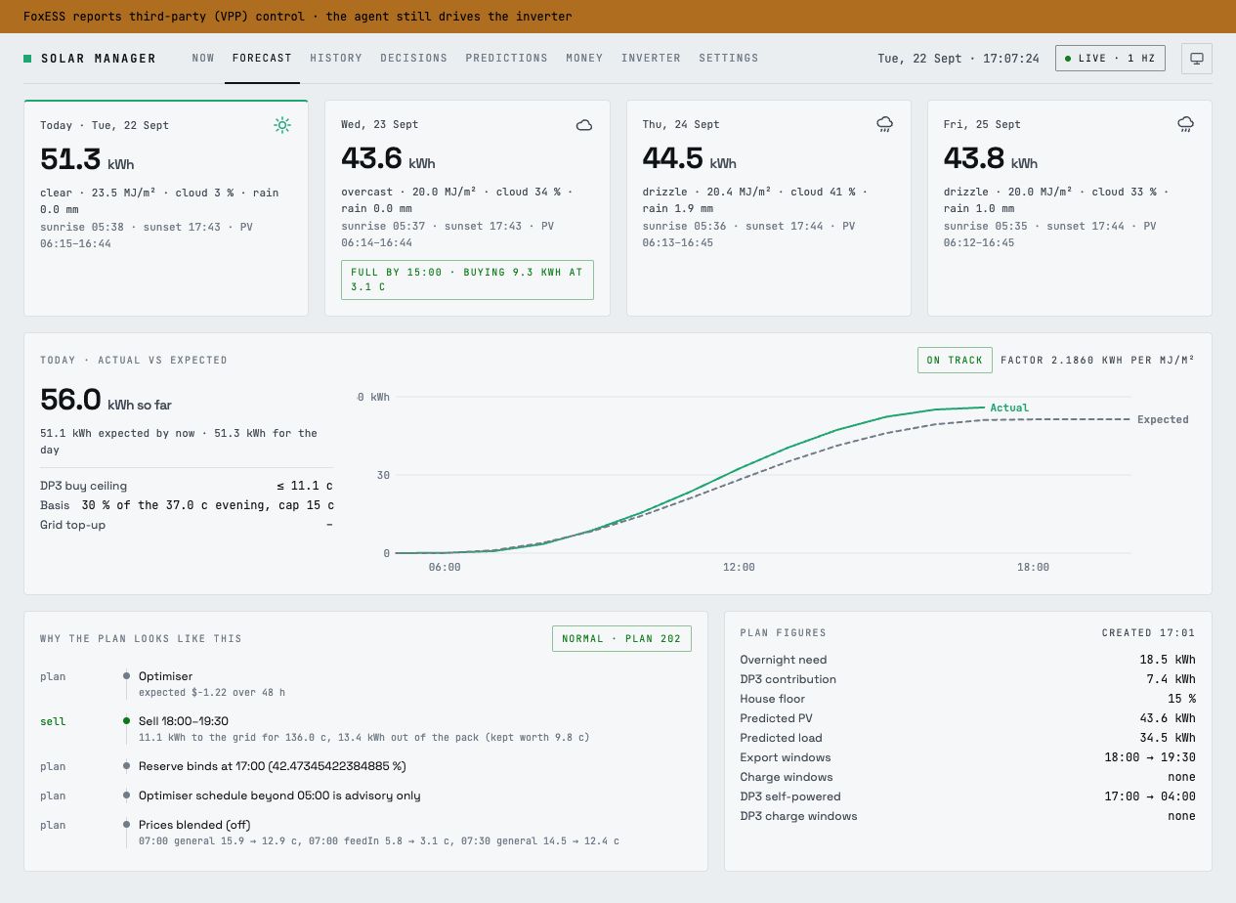
Task: Click the On Track status badge
Action: [955, 361]
